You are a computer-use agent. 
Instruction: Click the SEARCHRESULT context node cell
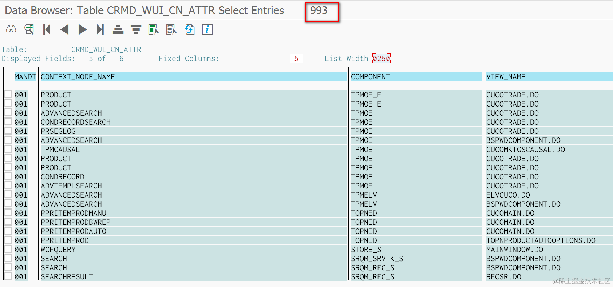193,277
